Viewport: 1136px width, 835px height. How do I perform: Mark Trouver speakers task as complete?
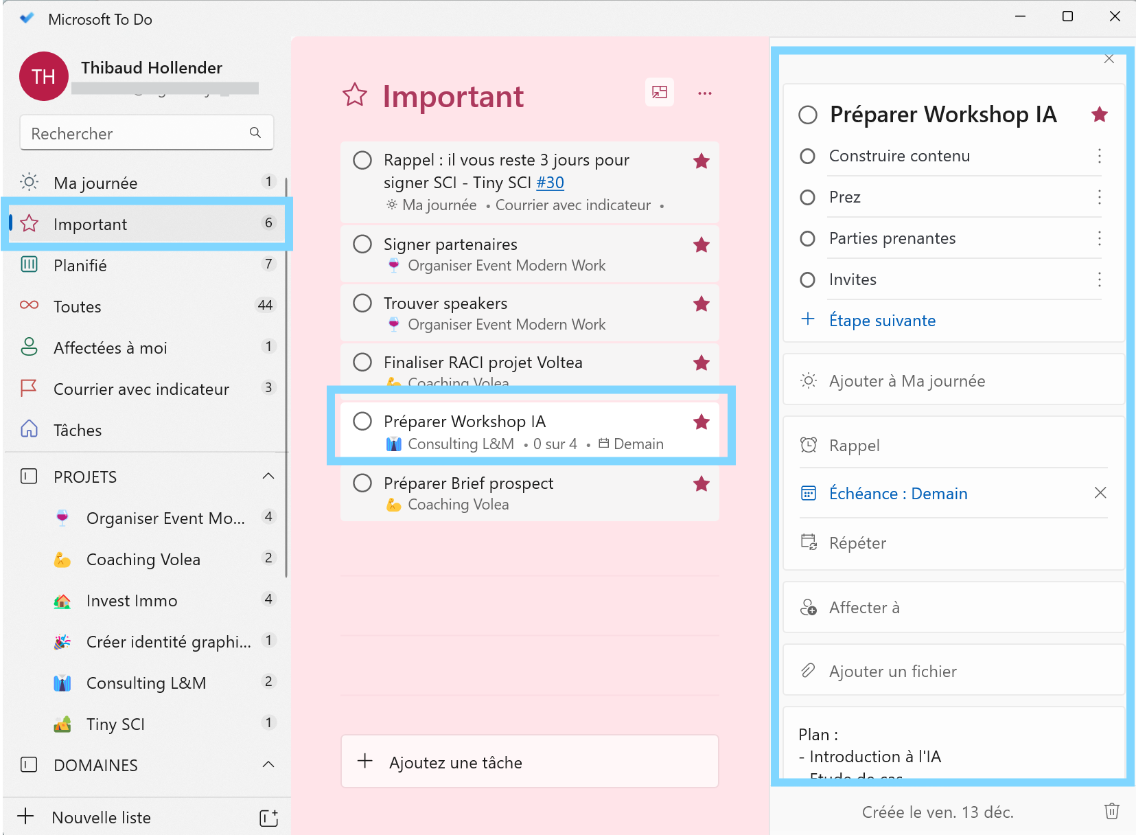[362, 304]
